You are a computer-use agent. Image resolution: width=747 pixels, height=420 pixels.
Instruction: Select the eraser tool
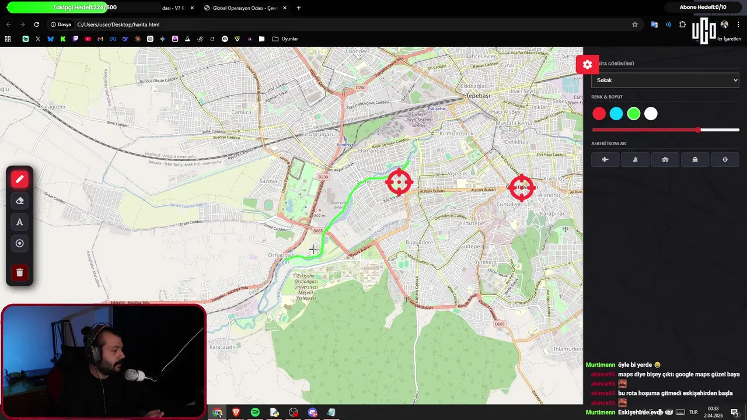click(19, 201)
